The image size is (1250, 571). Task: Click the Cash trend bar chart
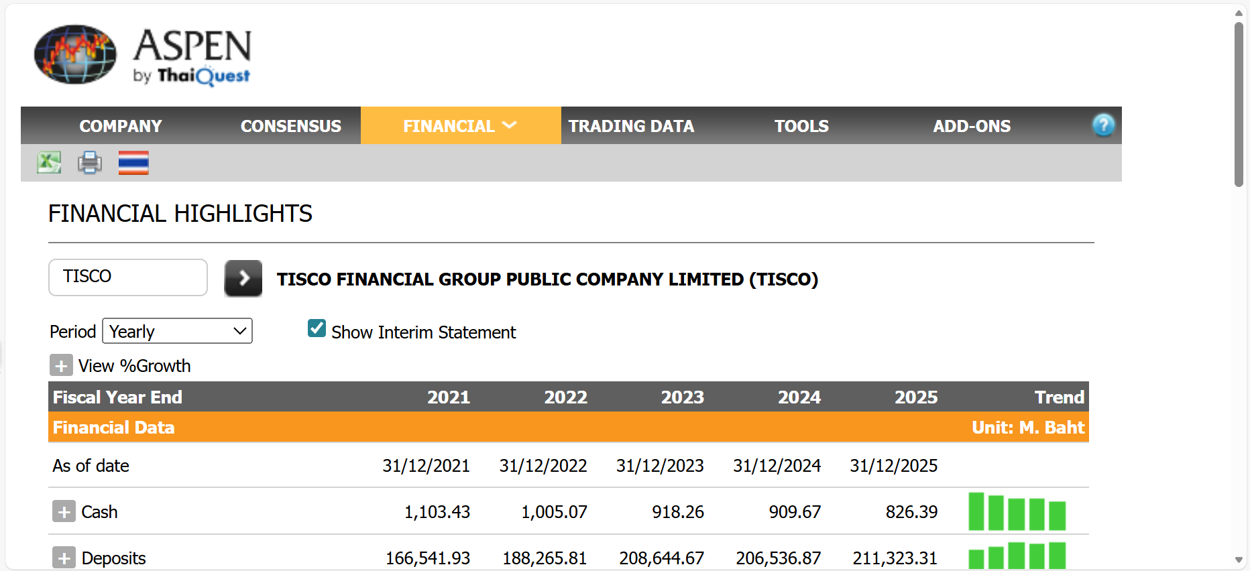[1017, 511]
